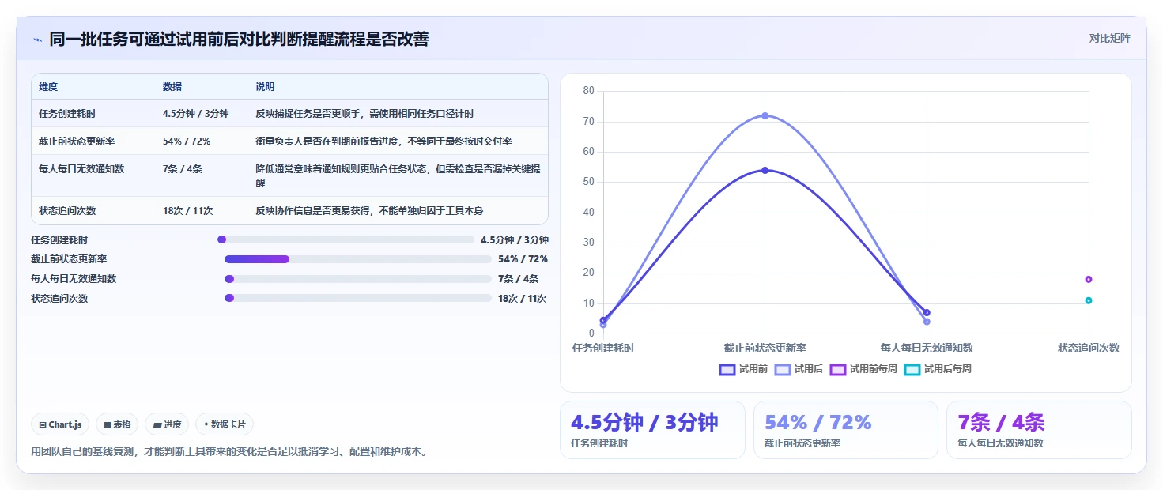Toggle the 试用后 legend series
The image size is (1163, 490).
pos(799,369)
